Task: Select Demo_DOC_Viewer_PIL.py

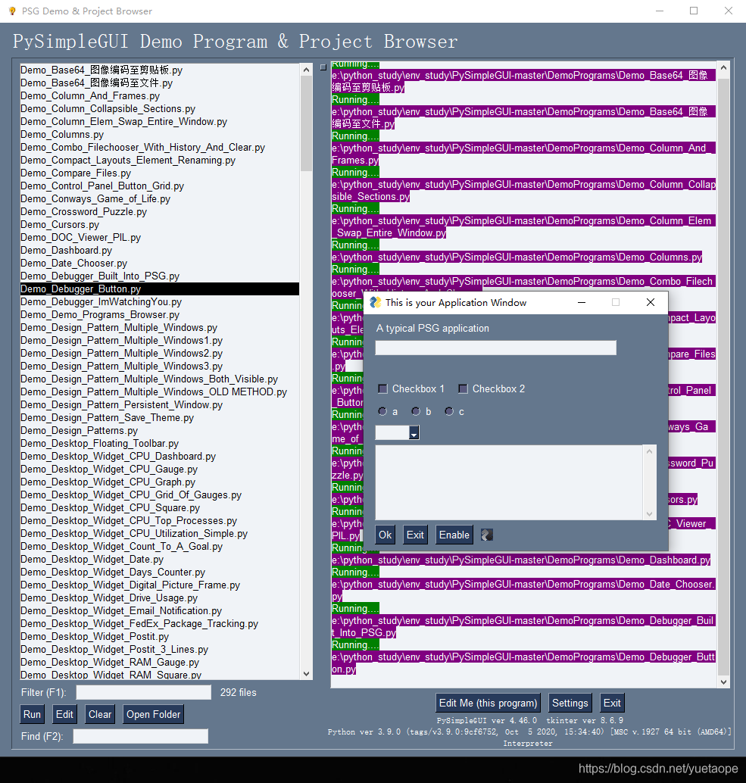Action: click(160, 237)
